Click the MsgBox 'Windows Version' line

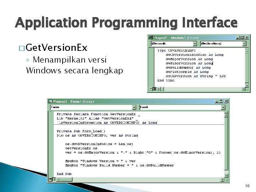(100, 161)
